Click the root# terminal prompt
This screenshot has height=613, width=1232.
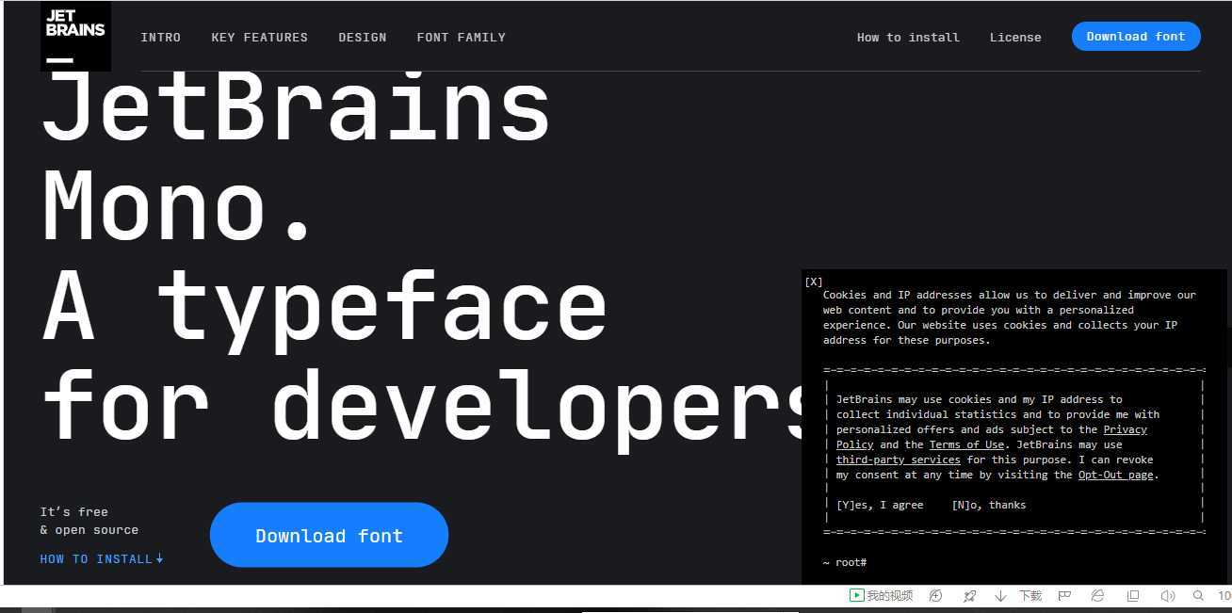(844, 562)
